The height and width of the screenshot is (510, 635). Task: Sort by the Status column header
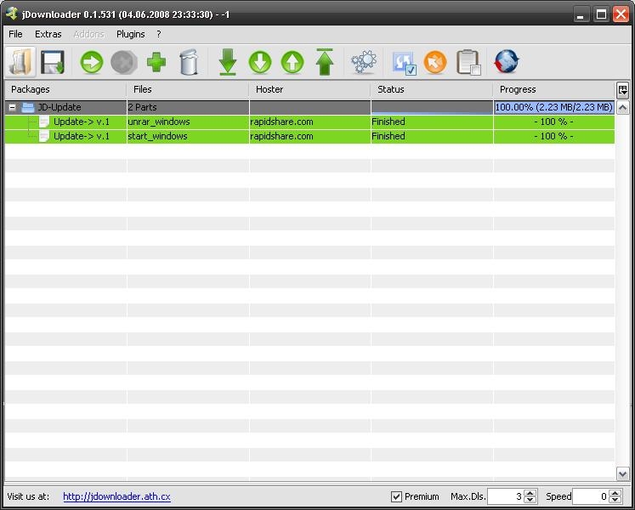tap(432, 89)
